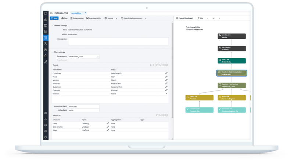Run Test from the toolbar
The height and width of the screenshot is (165, 294).
[x=64, y=18]
